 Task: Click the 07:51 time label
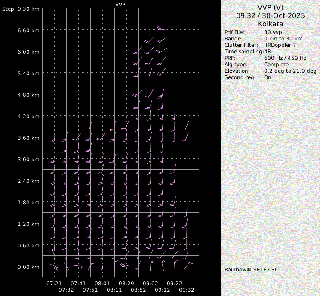[x=90, y=290]
